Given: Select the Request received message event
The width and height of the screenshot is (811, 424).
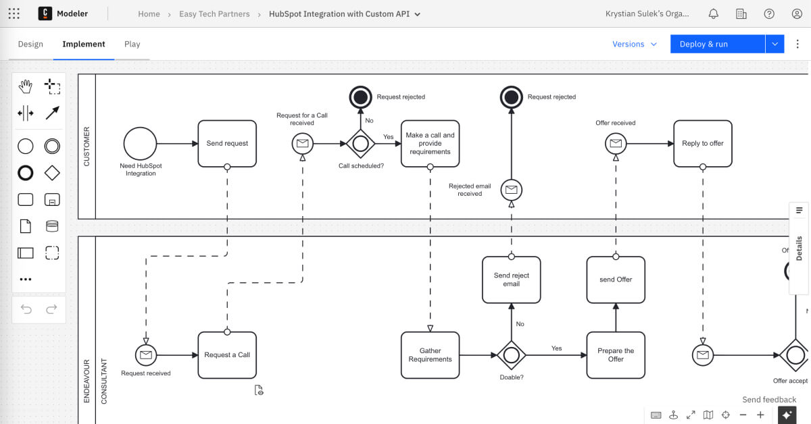Looking at the screenshot, I should (146, 355).
